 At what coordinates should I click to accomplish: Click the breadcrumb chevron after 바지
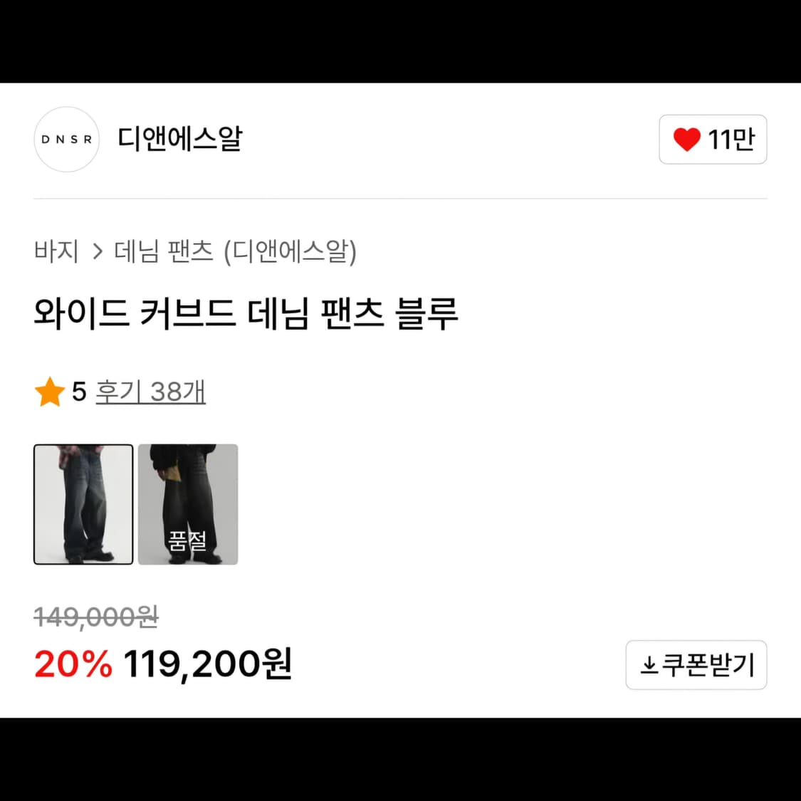click(x=98, y=251)
